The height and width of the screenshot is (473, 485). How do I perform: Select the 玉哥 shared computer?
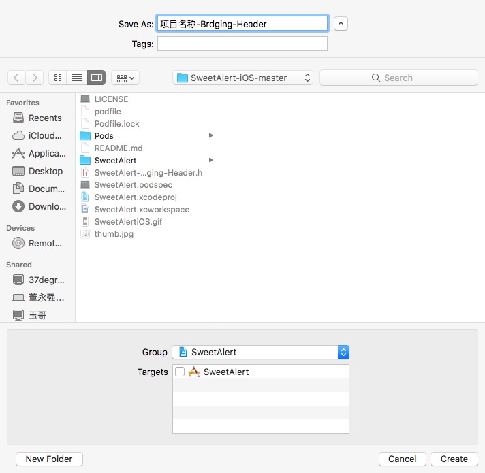click(29, 315)
